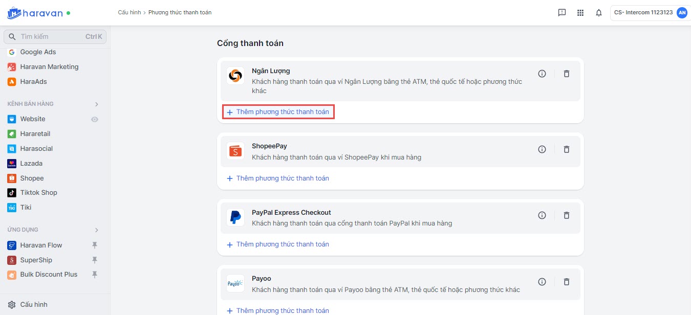The image size is (691, 315).
Task: Add payment method under PayPal Express Checkout
Action: pos(278,244)
